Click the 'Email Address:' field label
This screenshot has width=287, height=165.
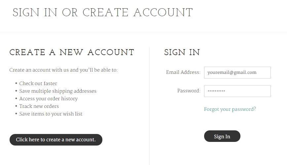click(183, 72)
